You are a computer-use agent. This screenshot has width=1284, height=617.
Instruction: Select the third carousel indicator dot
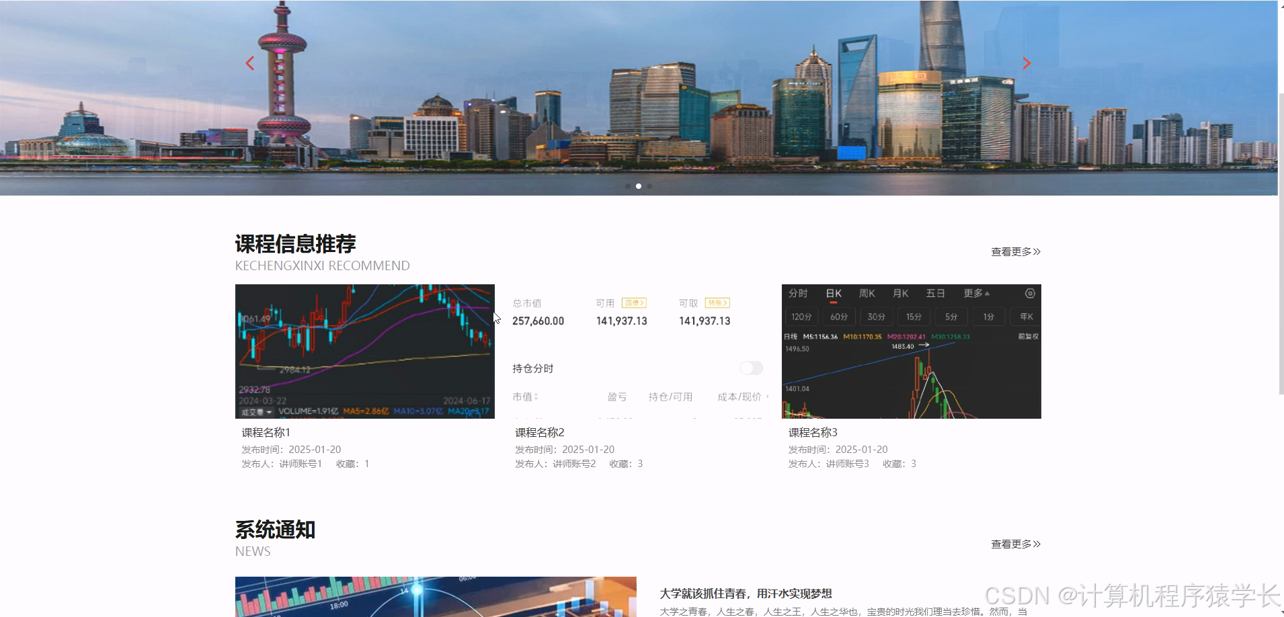(649, 186)
